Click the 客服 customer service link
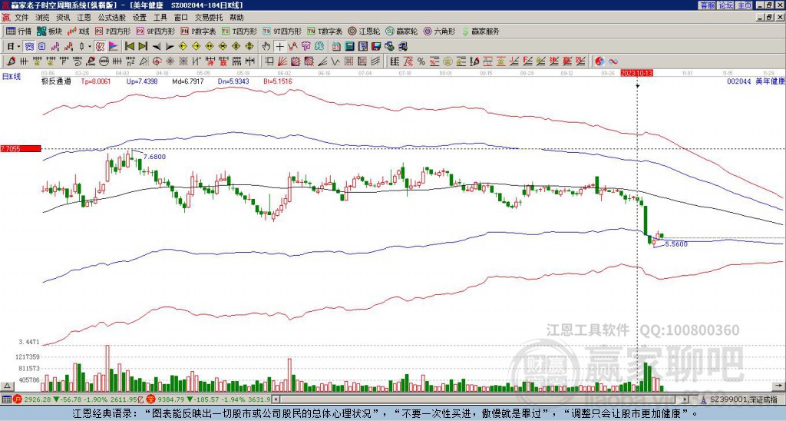 (707, 5)
